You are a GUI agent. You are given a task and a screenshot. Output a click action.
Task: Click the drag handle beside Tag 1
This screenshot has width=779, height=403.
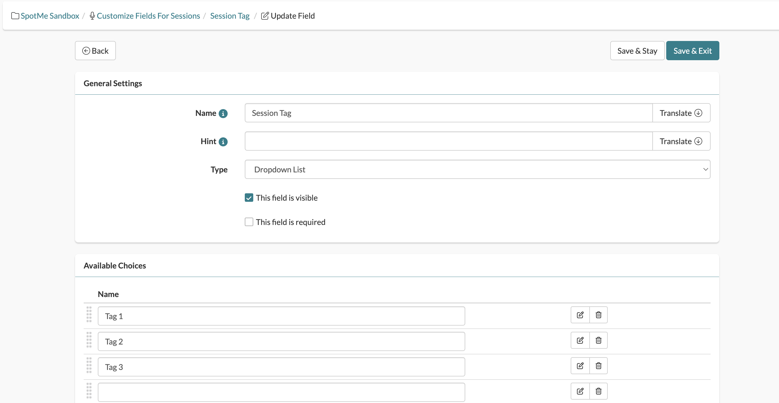point(89,315)
